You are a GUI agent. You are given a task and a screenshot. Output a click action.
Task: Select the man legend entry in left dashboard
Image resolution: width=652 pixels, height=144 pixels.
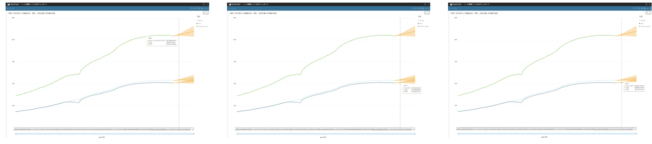pos(199,23)
